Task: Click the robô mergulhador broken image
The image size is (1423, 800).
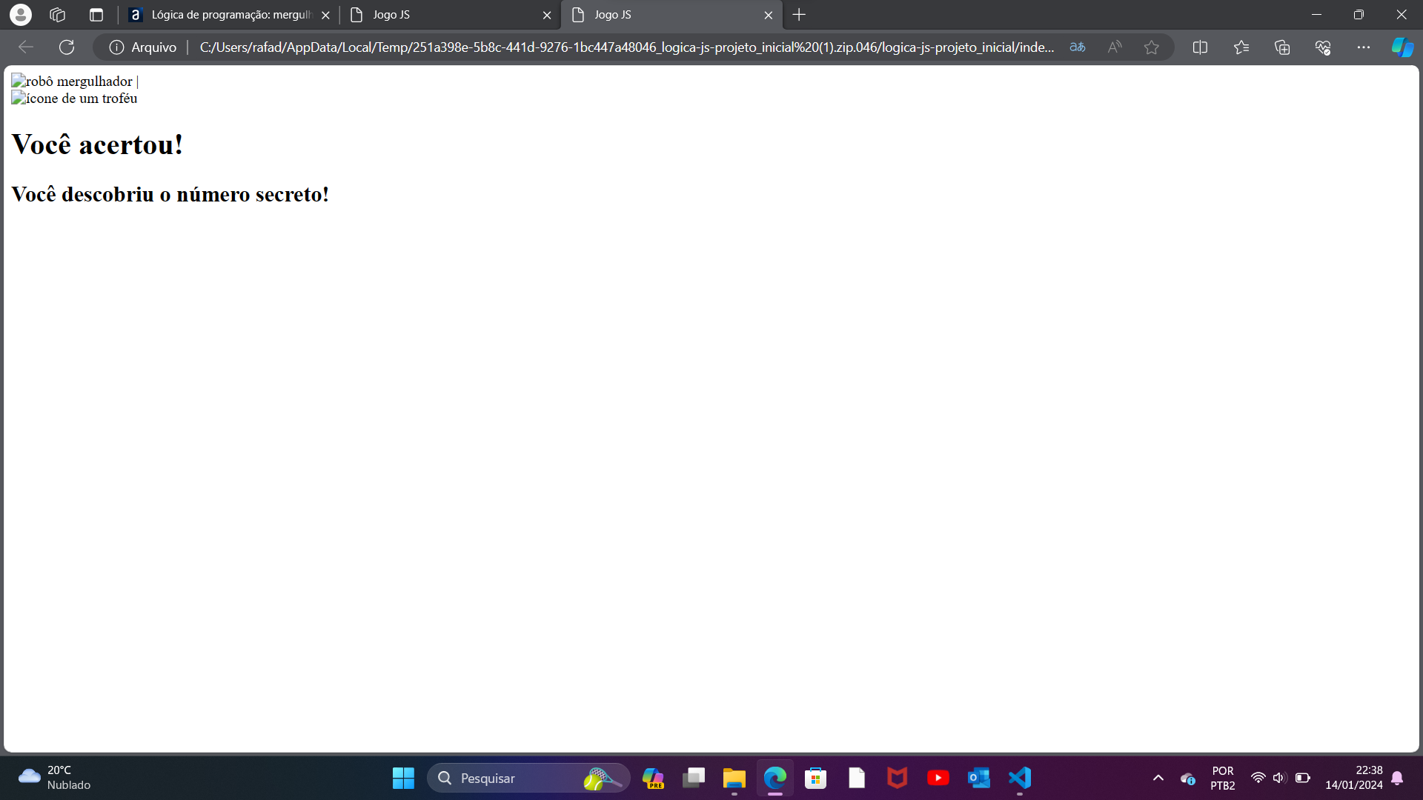Action: coord(72,81)
